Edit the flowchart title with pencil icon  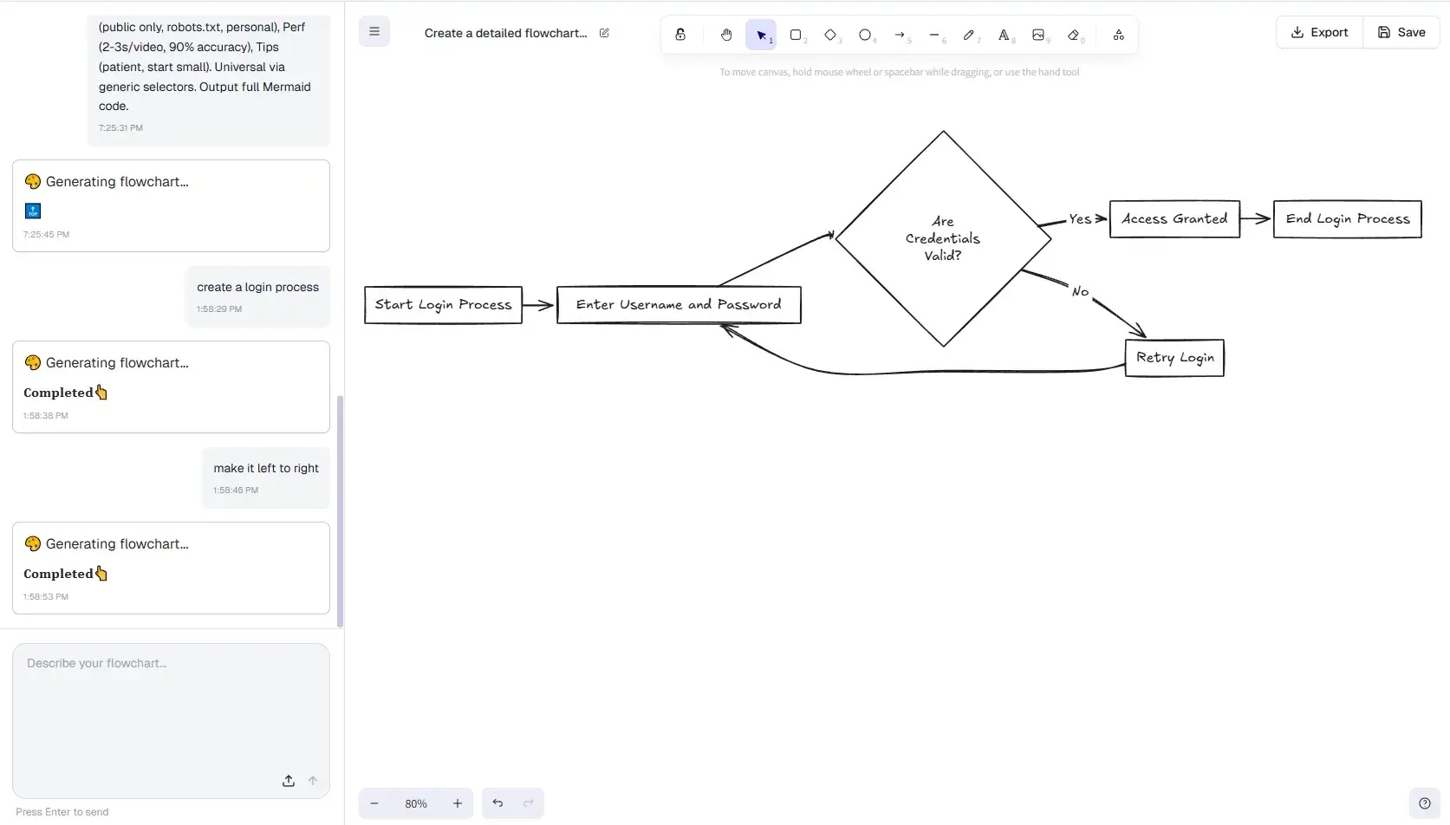pos(604,33)
